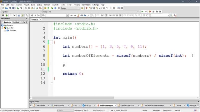Screen dimensions: 200x112
Task: Select the Workspace tree item
Action: [8, 25]
